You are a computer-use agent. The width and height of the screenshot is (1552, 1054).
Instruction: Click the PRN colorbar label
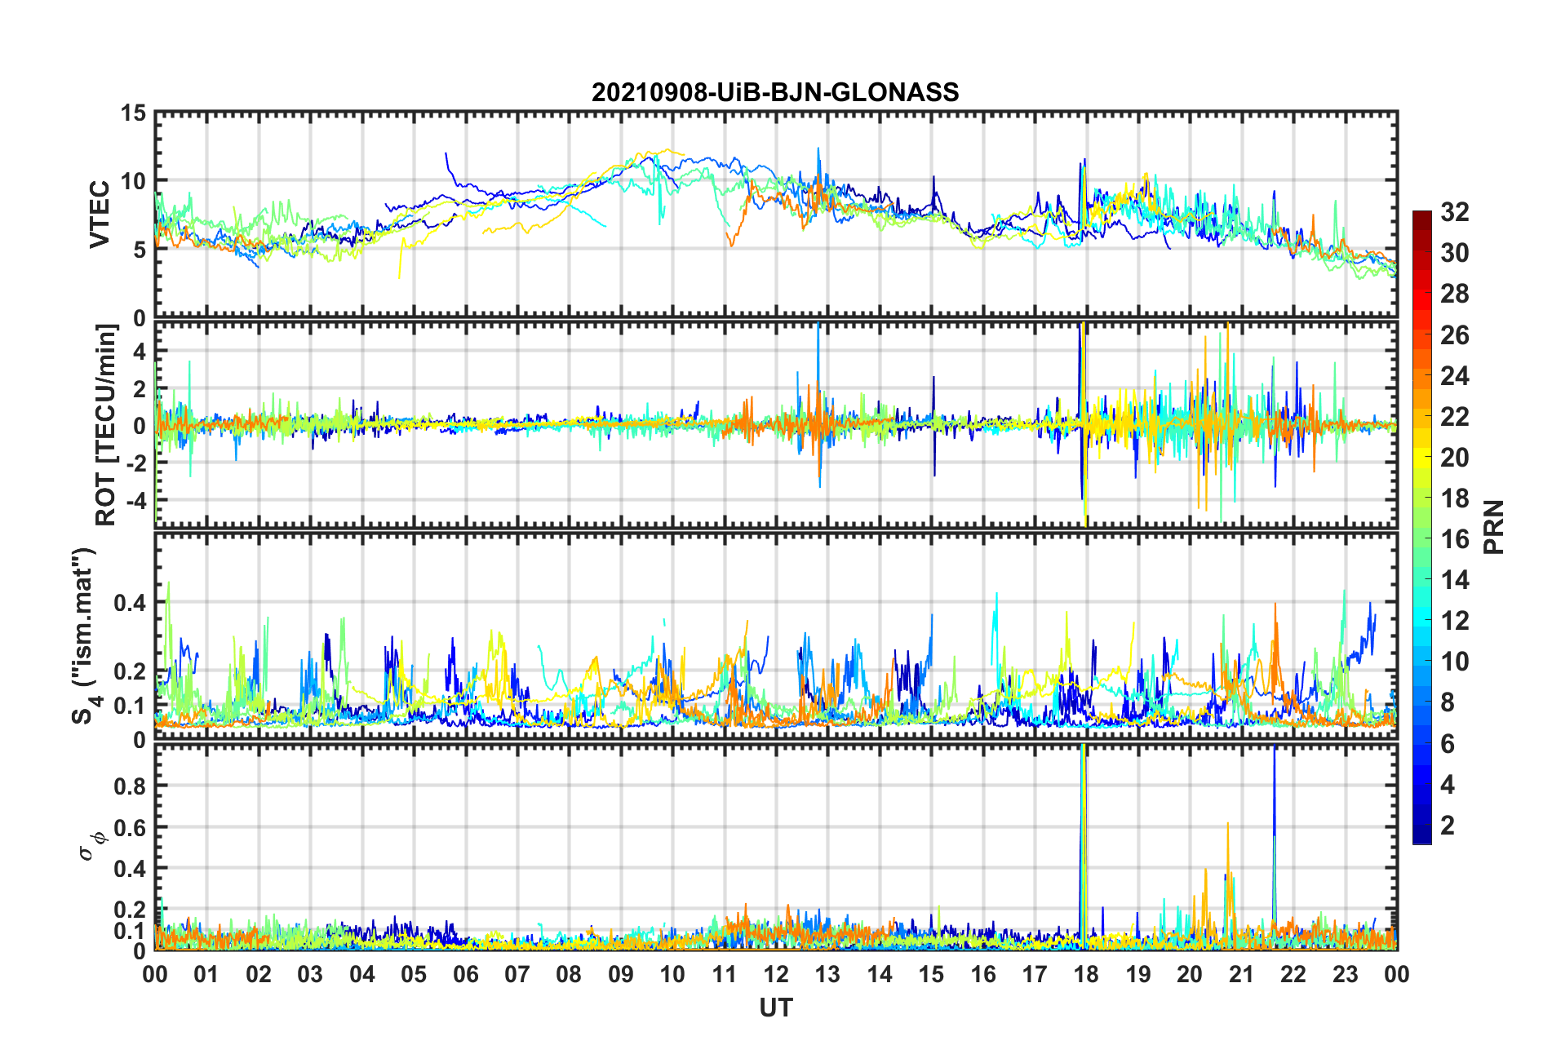[x=1493, y=527]
